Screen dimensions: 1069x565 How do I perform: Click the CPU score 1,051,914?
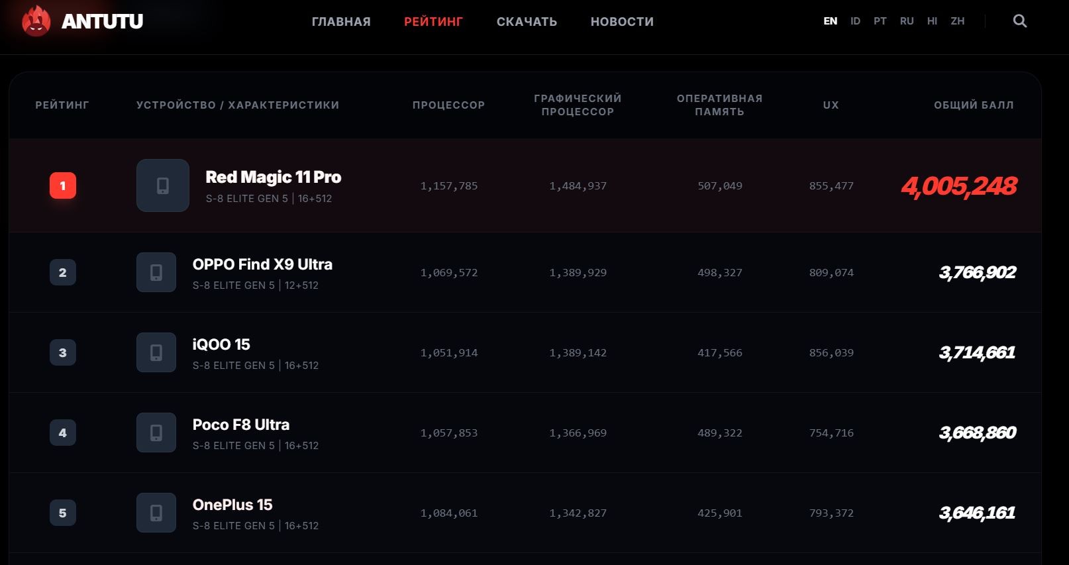(449, 353)
